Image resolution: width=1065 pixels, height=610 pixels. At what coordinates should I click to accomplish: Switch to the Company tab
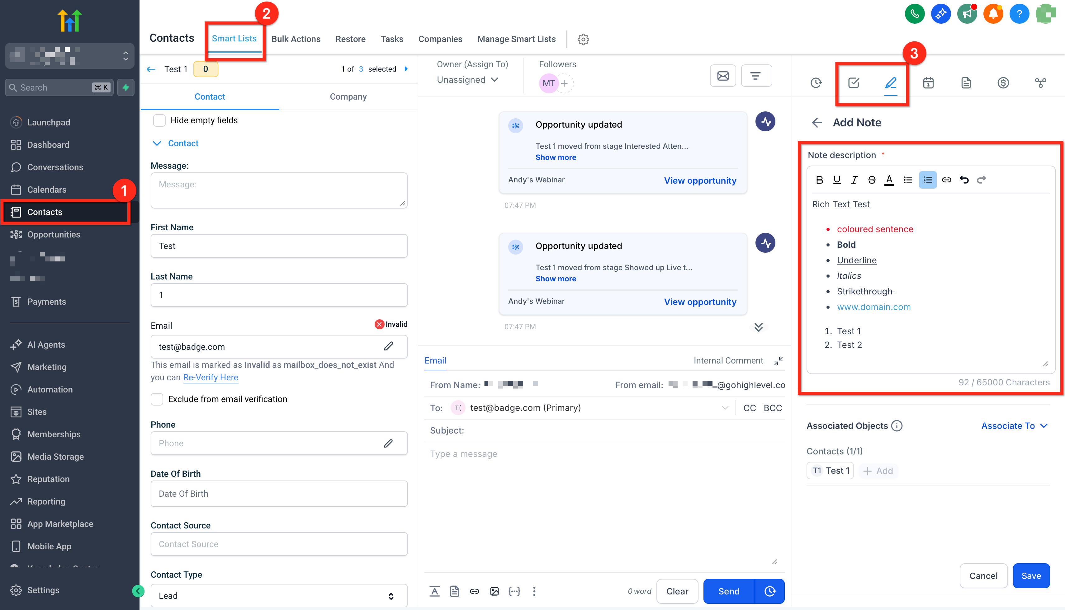(348, 96)
